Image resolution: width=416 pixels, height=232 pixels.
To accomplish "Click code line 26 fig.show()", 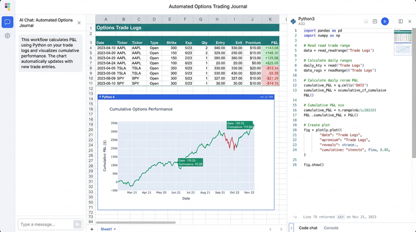I will point(314,165).
